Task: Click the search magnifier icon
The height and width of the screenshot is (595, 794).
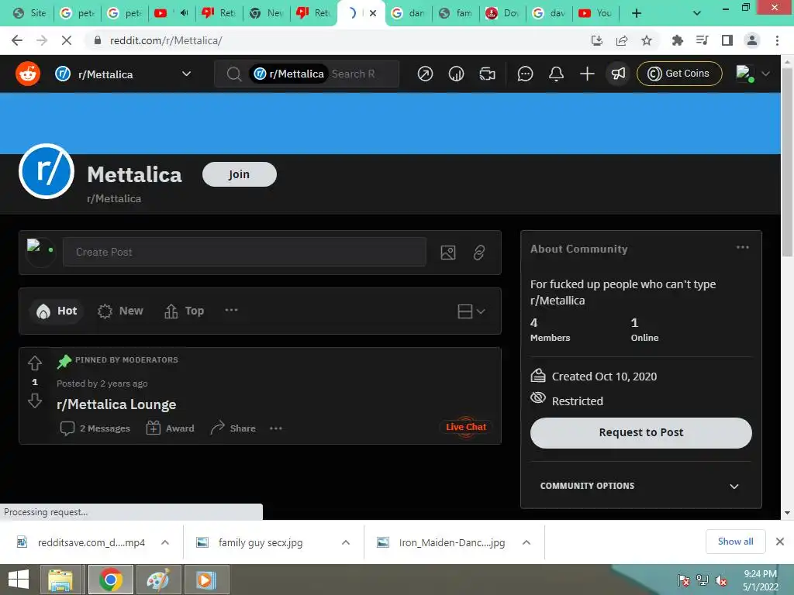Action: coord(234,74)
